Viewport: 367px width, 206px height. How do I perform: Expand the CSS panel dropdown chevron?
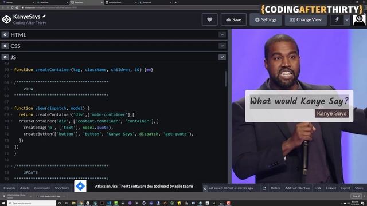[222, 46]
